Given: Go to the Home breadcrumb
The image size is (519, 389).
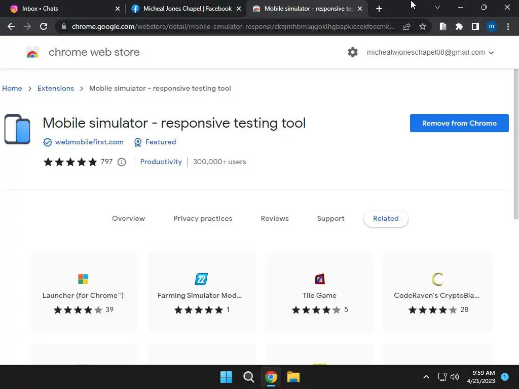Looking at the screenshot, I should [12, 88].
